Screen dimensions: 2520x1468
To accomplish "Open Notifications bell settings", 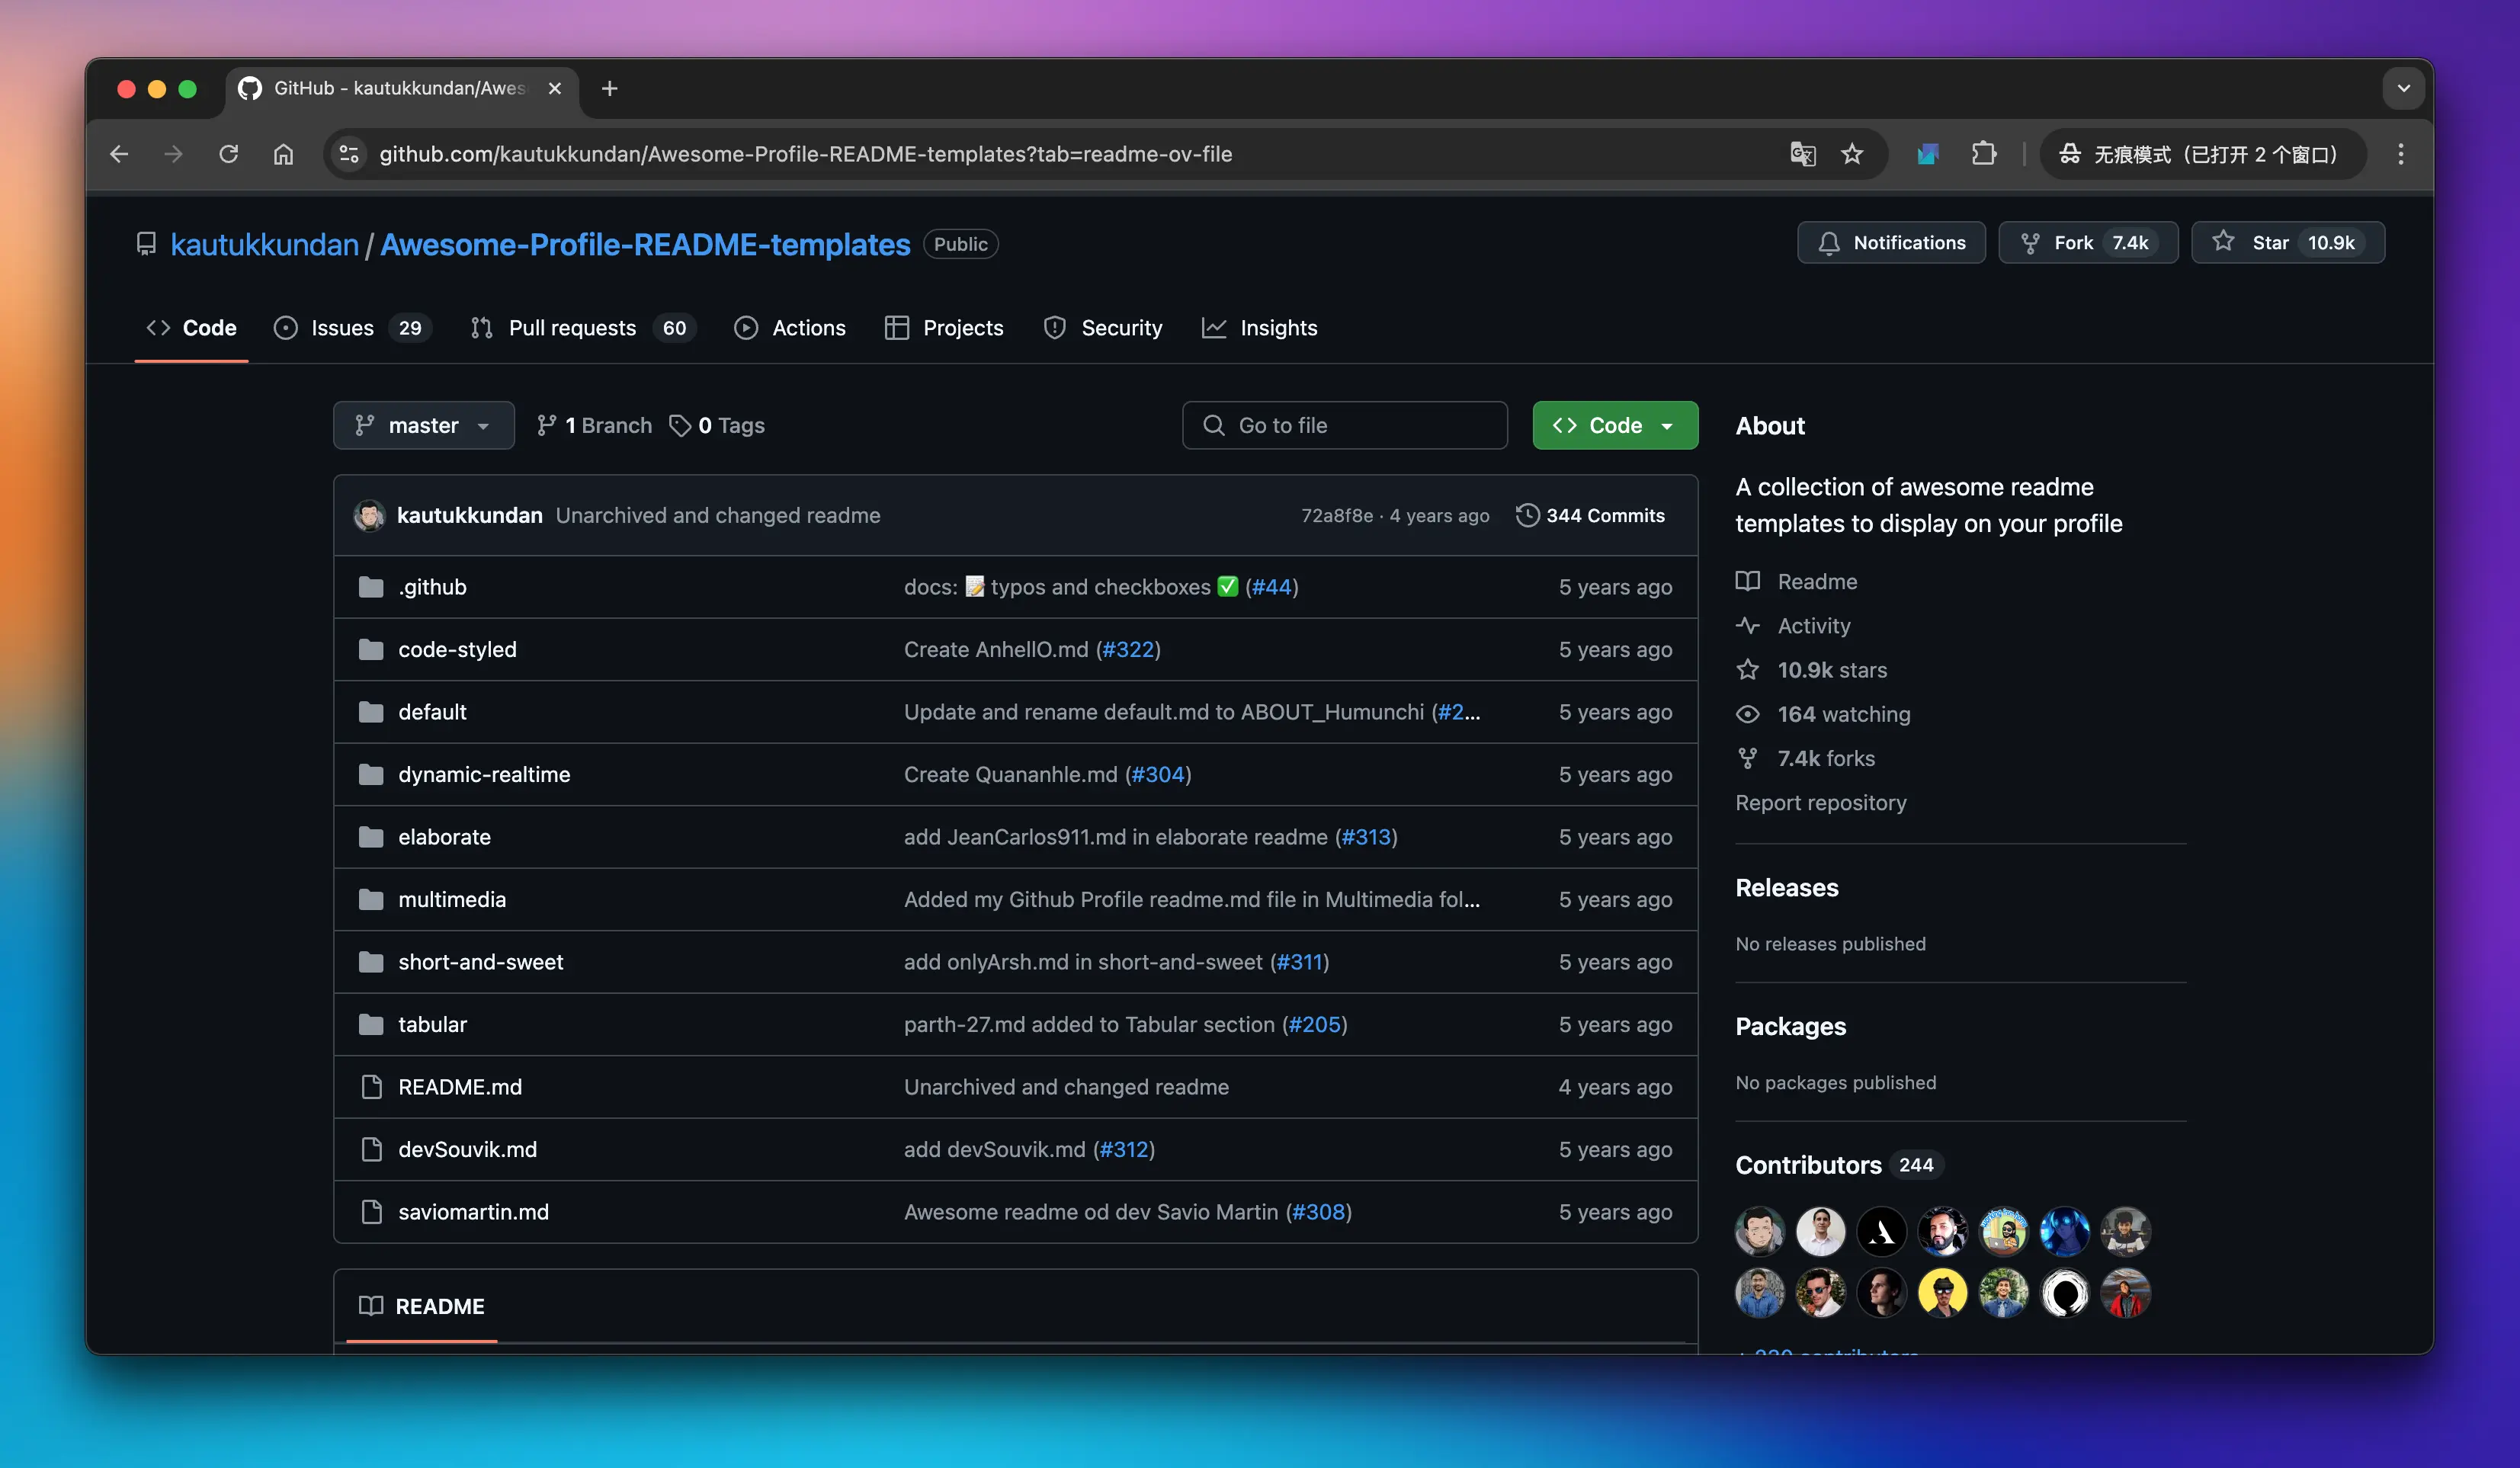I will click(x=1891, y=243).
